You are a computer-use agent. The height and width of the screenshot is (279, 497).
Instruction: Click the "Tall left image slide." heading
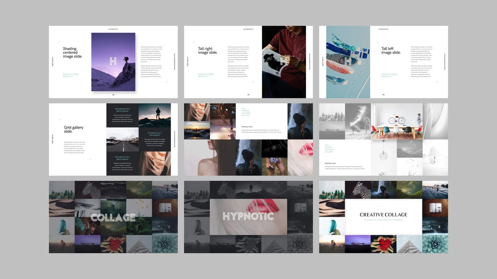(391, 50)
